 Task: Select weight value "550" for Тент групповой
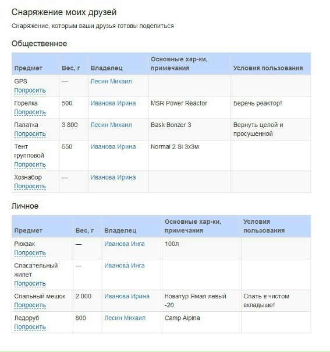(x=67, y=147)
